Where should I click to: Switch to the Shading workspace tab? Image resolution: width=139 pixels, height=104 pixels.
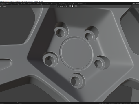40,4
